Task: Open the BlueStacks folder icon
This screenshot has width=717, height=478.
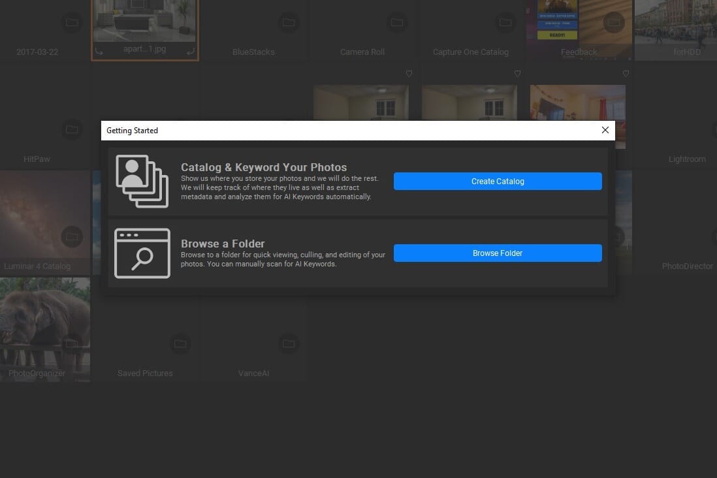Action: tap(288, 23)
